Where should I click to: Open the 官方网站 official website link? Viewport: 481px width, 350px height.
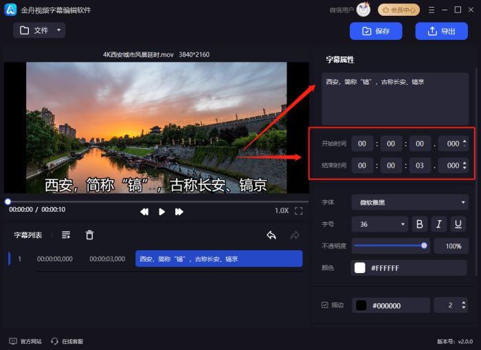pos(25,341)
